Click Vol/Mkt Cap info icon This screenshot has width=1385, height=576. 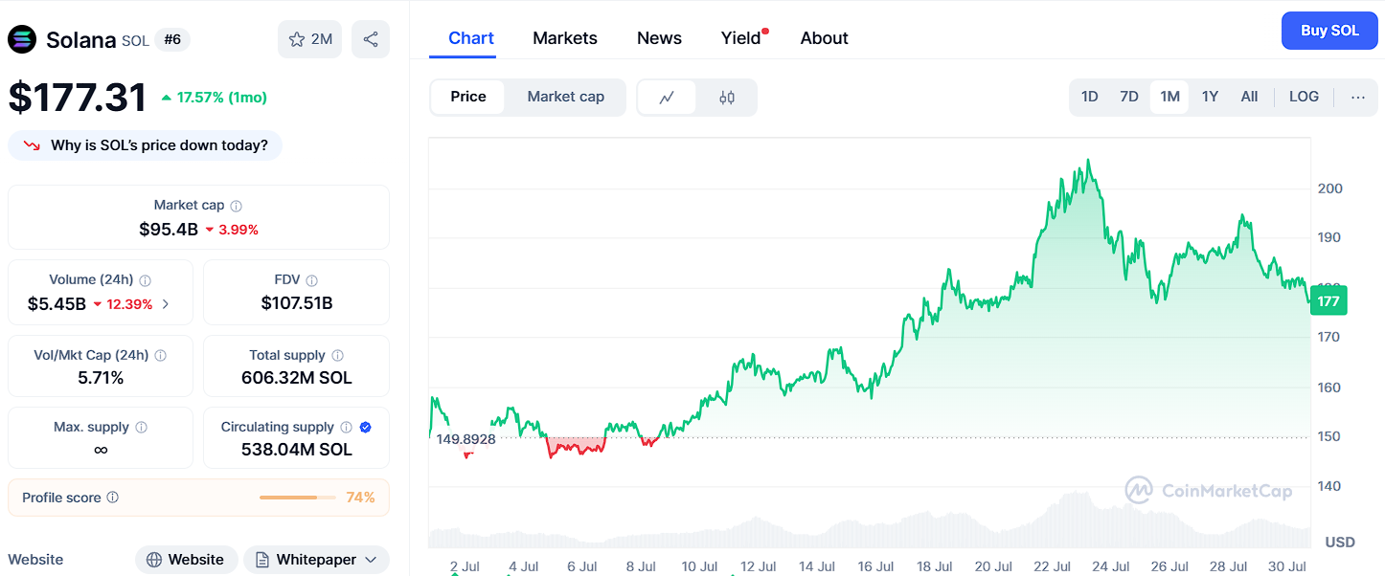tap(161, 355)
